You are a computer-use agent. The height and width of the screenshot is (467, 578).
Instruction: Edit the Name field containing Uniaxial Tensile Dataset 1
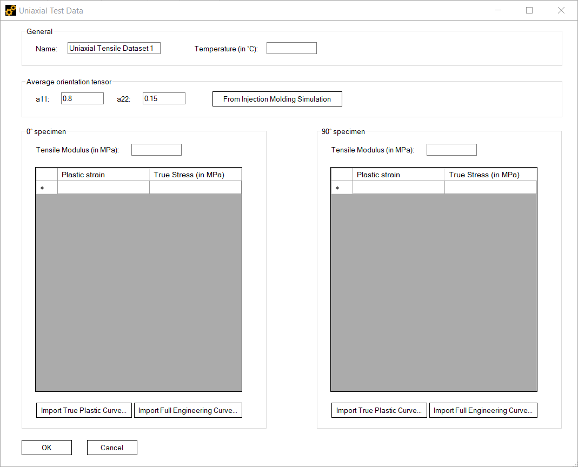114,48
